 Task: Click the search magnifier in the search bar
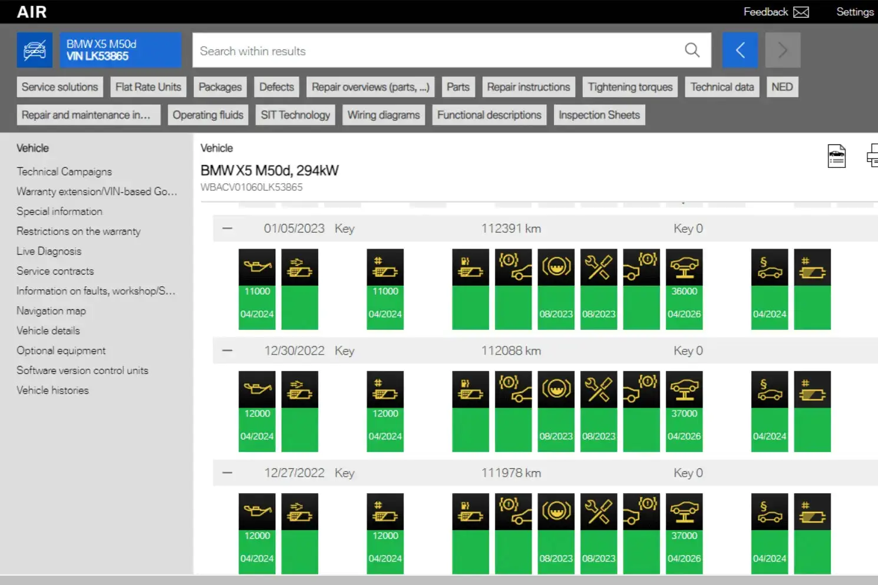coord(692,50)
